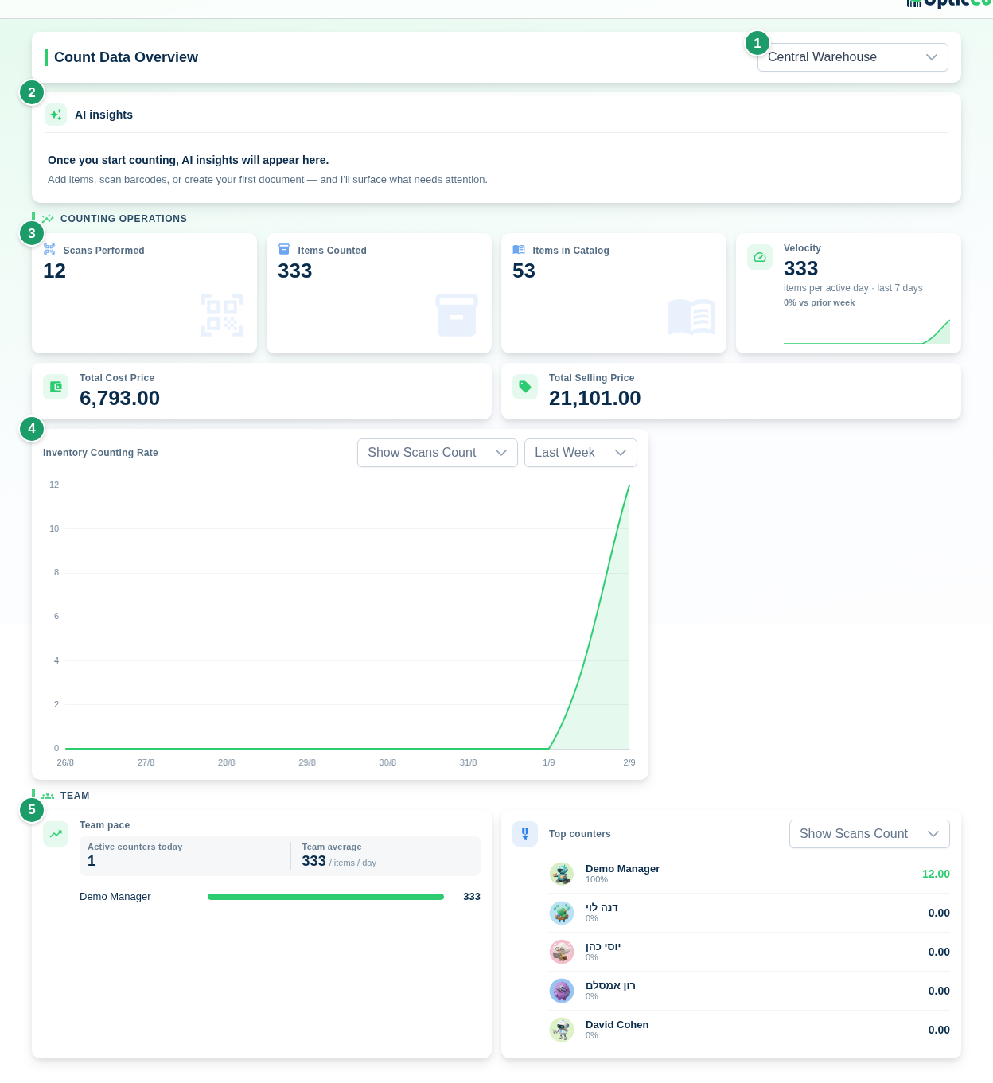
Task: Click the Items in Catalog value 53
Action: tap(524, 271)
